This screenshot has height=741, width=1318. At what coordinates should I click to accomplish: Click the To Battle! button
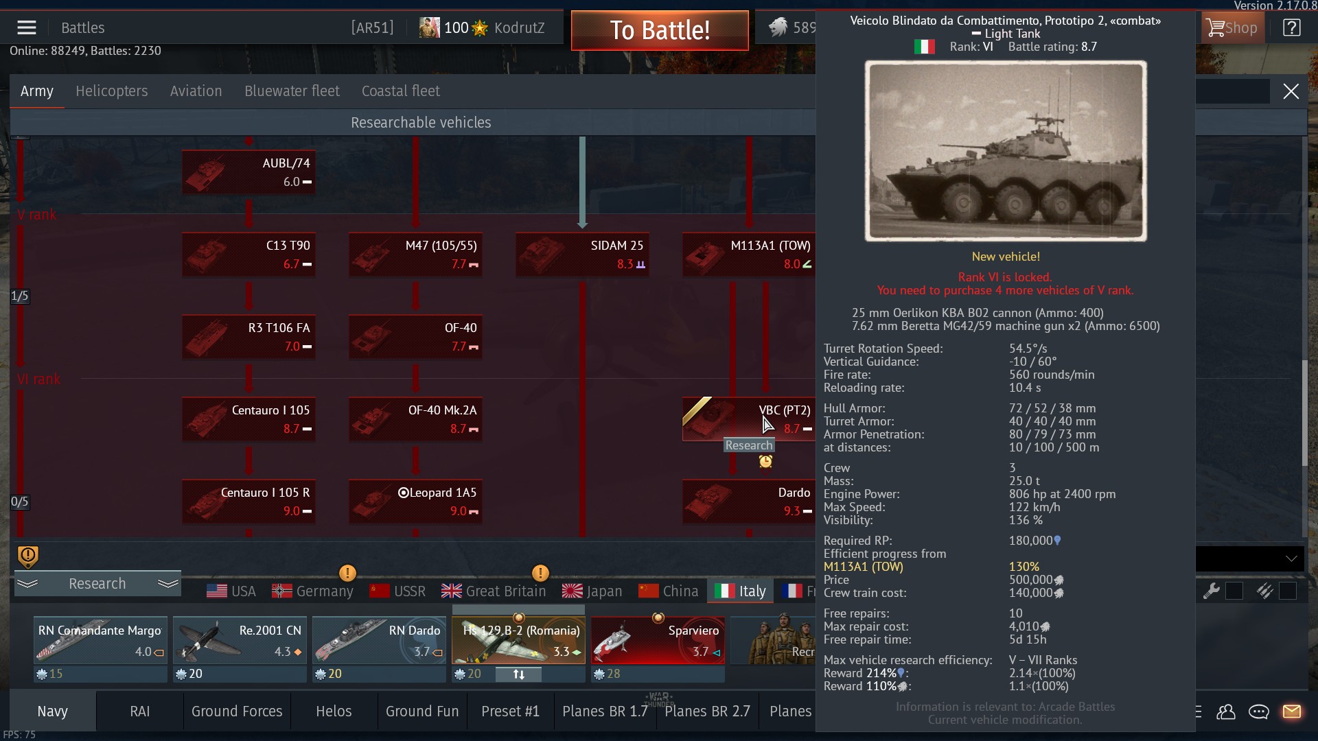pyautogui.click(x=660, y=30)
